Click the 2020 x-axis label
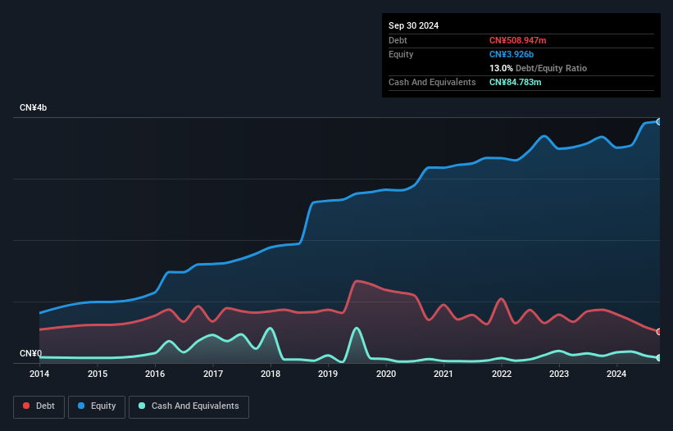This screenshot has height=431, width=673. [x=386, y=374]
